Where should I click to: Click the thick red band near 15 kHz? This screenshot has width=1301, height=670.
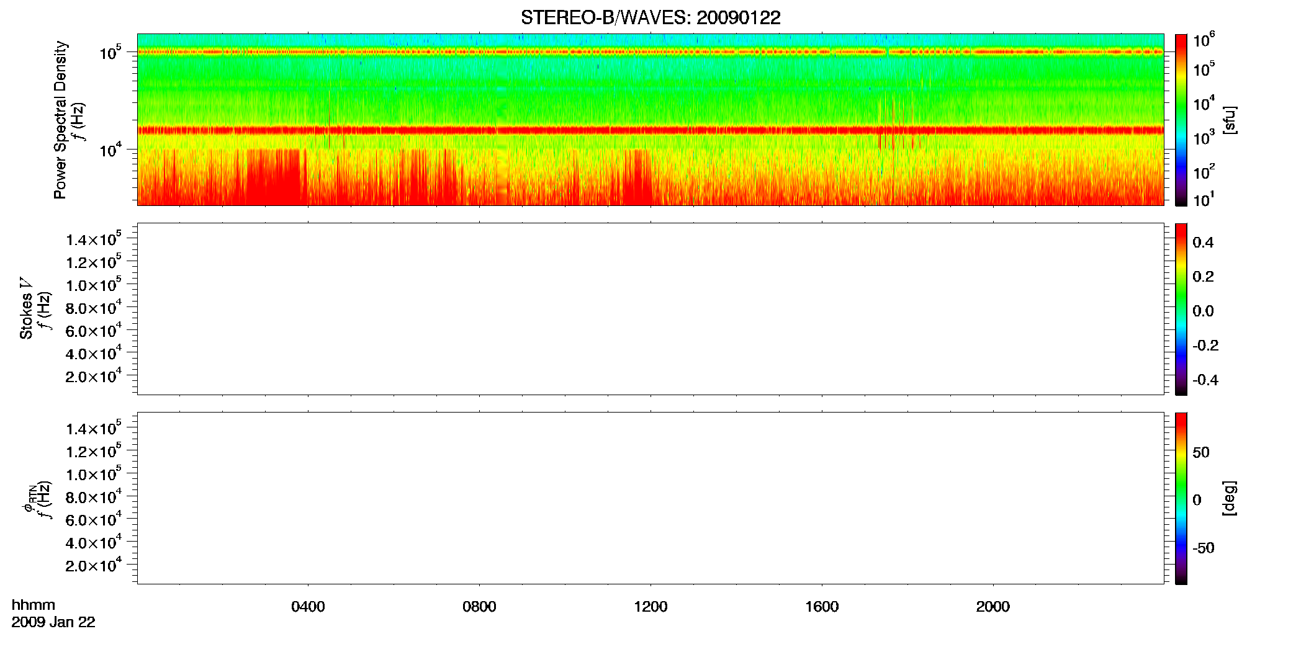(x=650, y=130)
